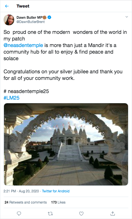The image size is (132, 219).
Task: Go back using the blue arrow
Action: point(7,6)
